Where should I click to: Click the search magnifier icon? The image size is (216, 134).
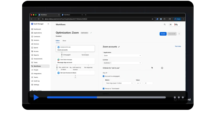(165, 24)
